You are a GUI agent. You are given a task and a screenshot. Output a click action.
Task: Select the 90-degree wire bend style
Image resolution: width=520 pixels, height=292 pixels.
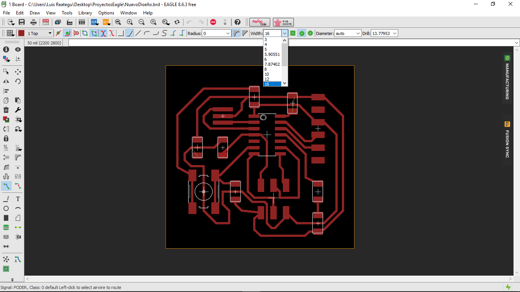121,33
